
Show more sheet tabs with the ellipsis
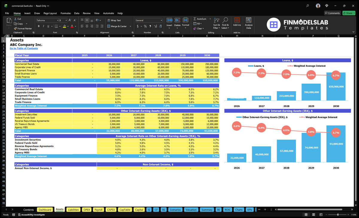(x=259, y=210)
